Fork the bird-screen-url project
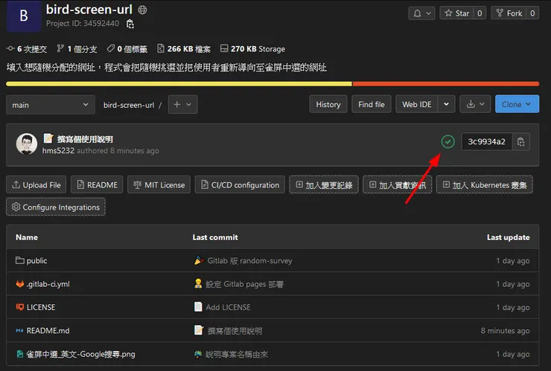The width and height of the screenshot is (551, 371). (509, 13)
